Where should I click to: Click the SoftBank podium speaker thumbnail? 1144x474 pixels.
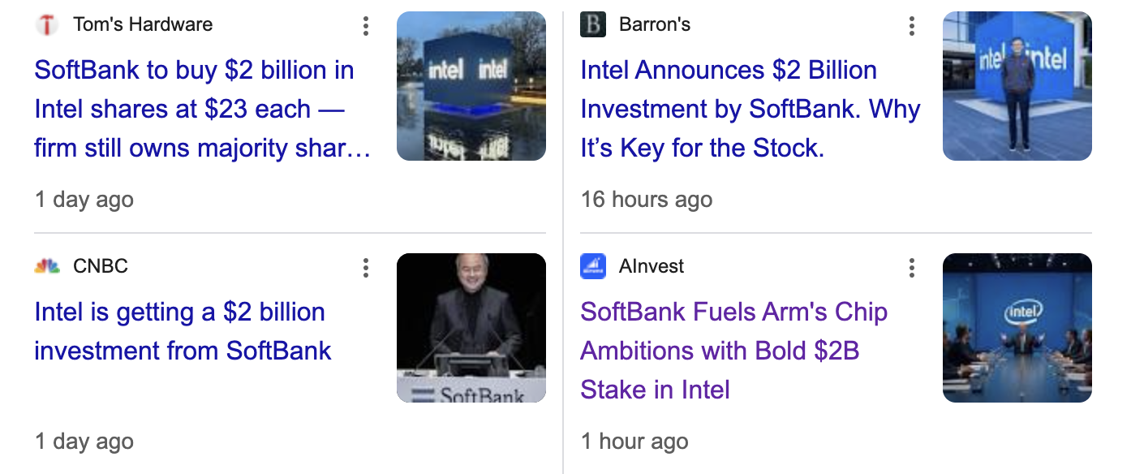pos(471,328)
